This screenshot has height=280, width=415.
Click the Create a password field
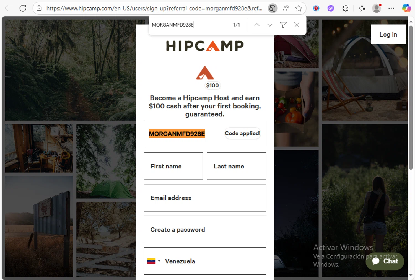coord(205,229)
